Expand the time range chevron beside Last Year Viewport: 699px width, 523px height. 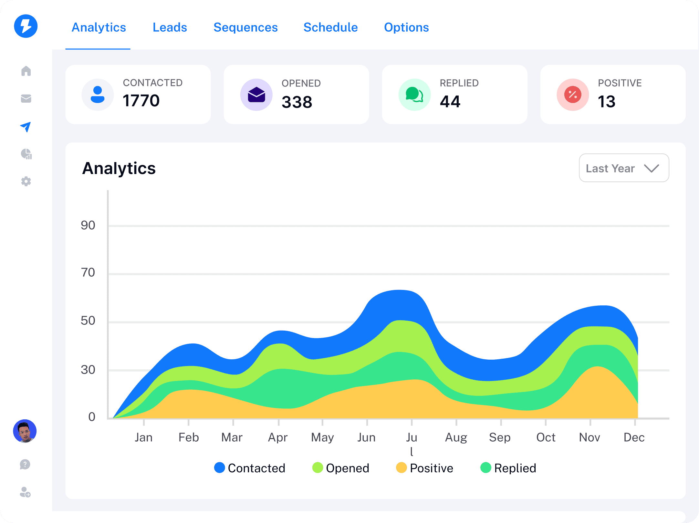651,168
